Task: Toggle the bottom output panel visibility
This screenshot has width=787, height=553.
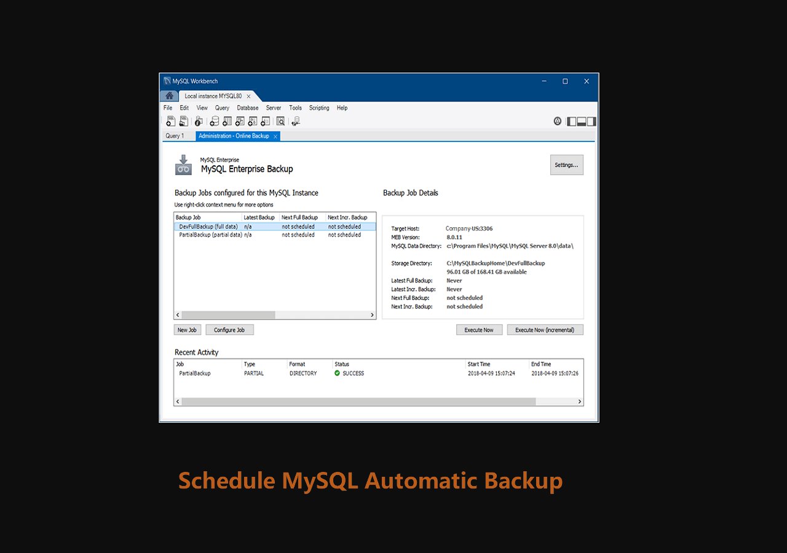Action: click(581, 122)
